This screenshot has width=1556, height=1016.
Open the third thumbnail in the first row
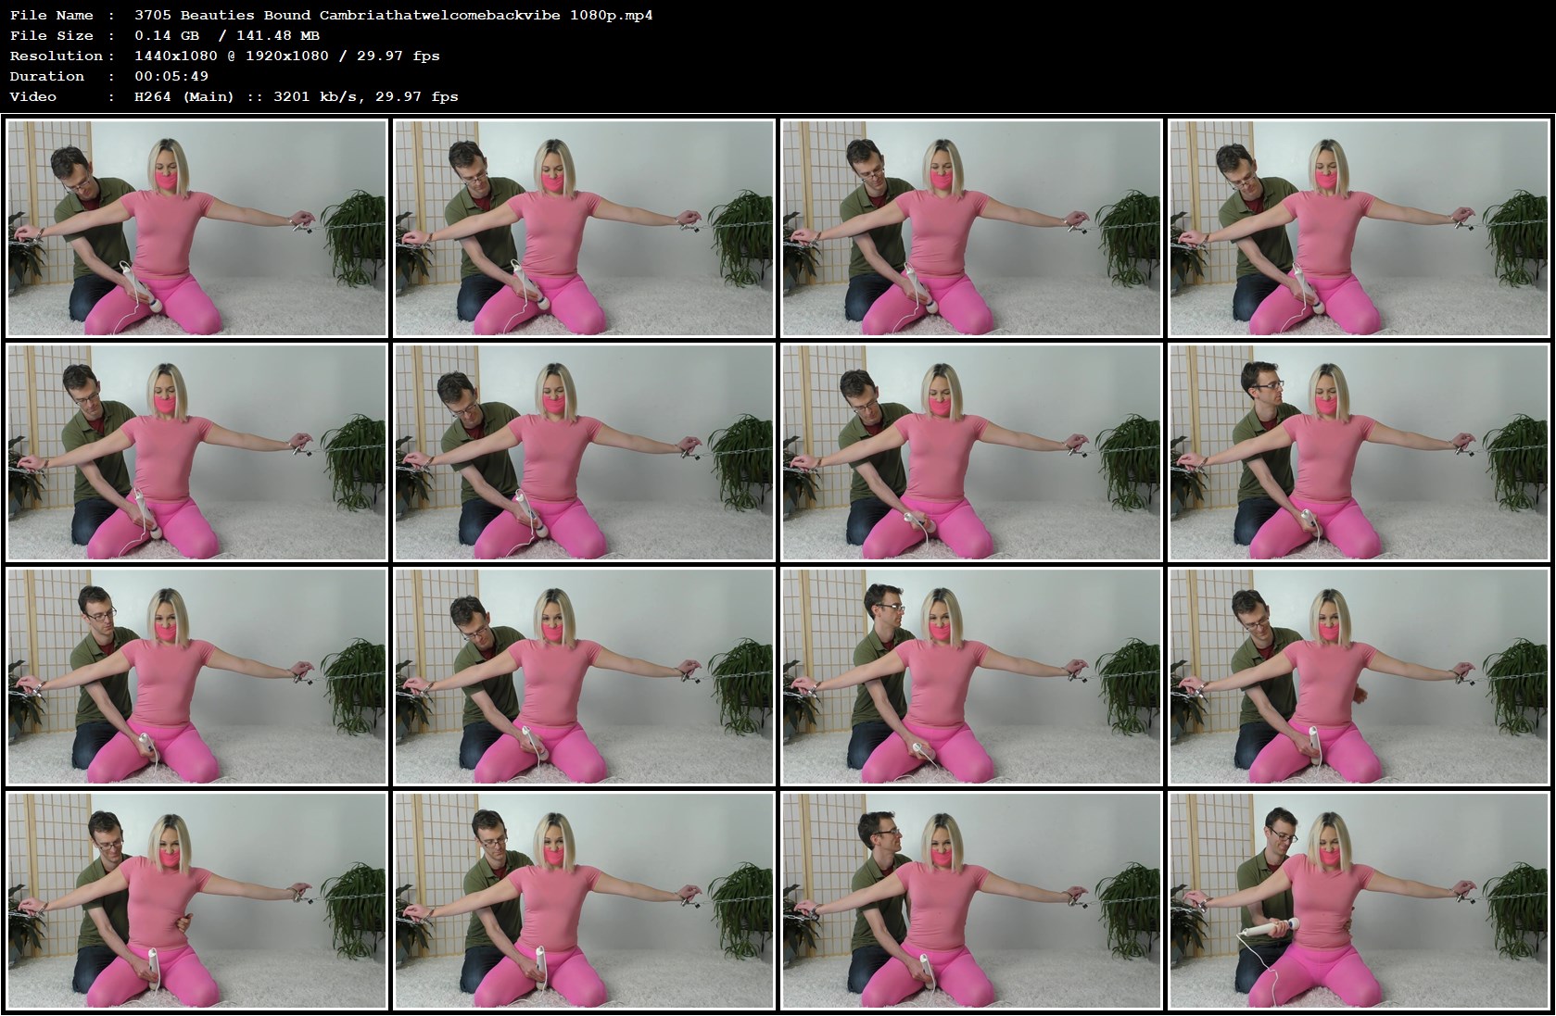click(971, 228)
